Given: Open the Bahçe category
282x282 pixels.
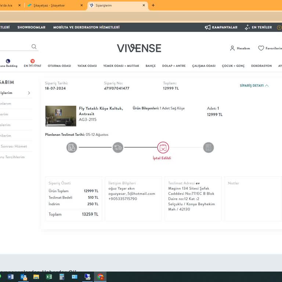Looking at the screenshot, I should [151, 66].
